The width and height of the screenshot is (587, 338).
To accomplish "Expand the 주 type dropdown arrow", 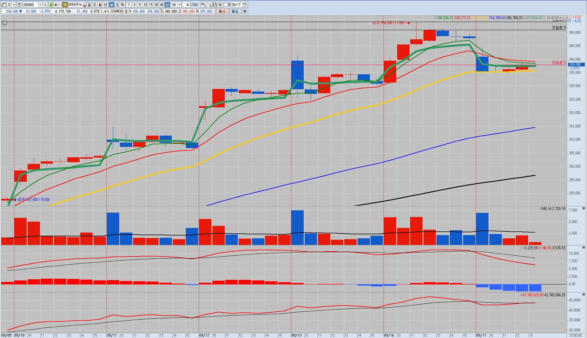I will tap(14, 5).
